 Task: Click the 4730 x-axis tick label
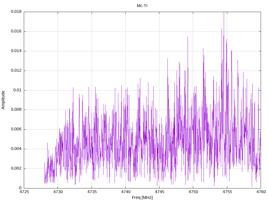(x=58, y=192)
